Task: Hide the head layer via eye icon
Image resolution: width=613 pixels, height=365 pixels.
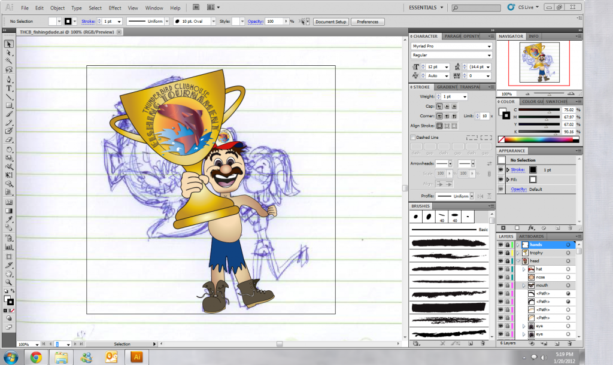Action: pos(501,261)
